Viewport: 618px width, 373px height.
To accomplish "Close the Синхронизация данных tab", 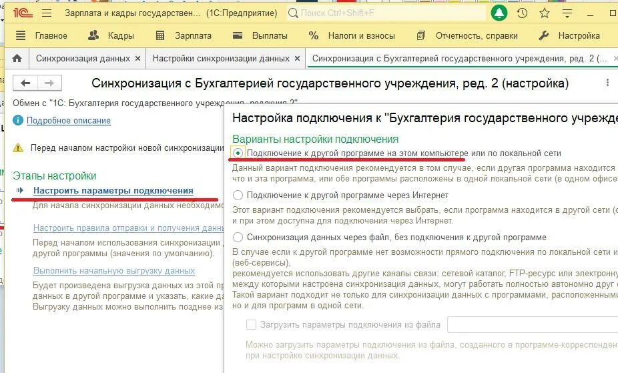I will tap(138, 58).
